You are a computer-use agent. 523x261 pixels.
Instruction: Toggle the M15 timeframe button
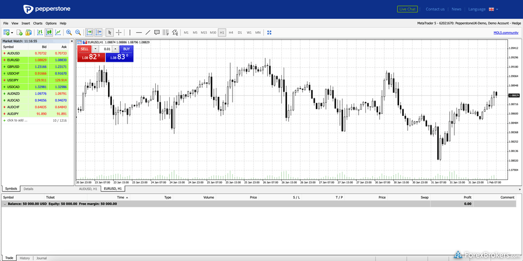tap(204, 33)
